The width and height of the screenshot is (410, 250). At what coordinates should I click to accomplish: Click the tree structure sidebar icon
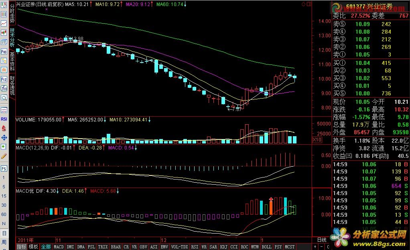click(4, 60)
